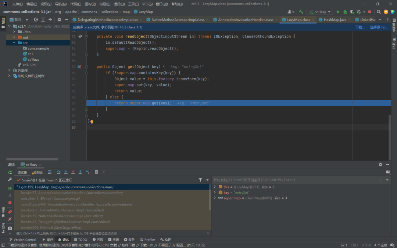The height and width of the screenshot is (248, 397).
Task: Force step into with the red down arrow
Action: (x=73, y=172)
